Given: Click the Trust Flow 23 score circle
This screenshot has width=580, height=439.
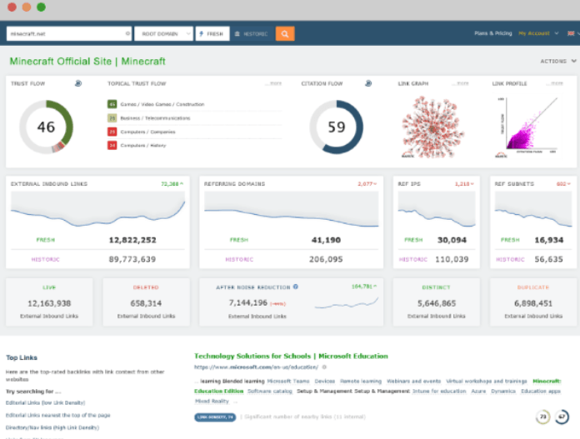Looking at the screenshot, I should point(542,417).
